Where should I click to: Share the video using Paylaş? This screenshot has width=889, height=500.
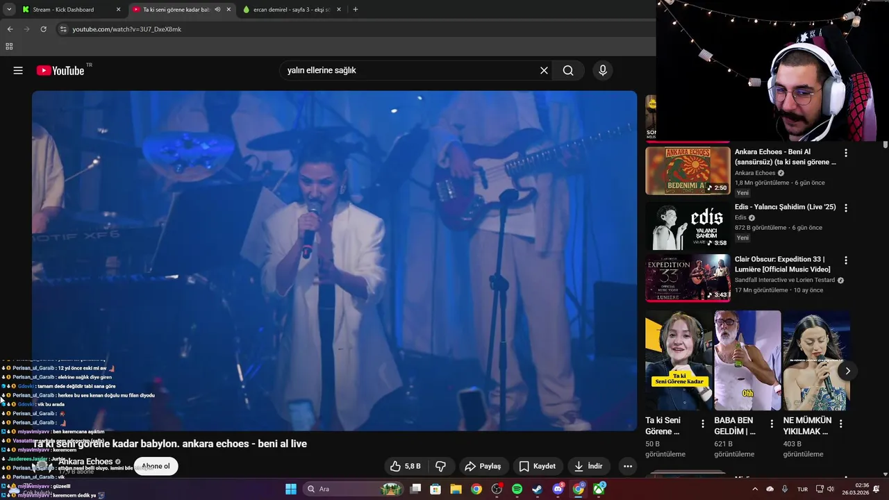click(x=483, y=466)
